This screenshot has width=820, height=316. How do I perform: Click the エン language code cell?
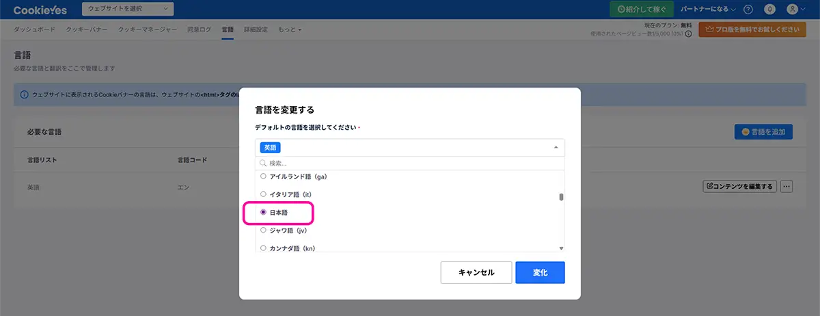click(184, 187)
